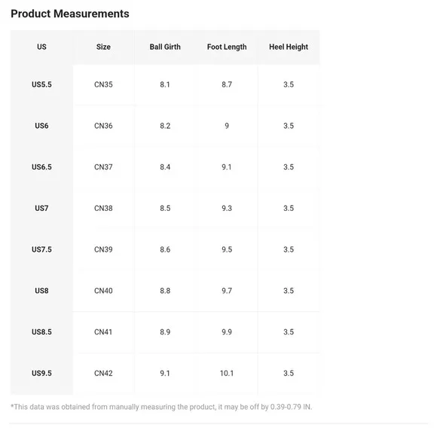
Task: Click the Ball Girth column header
Action: (x=165, y=47)
